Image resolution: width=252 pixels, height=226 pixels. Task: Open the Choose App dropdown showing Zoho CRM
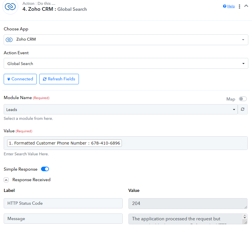click(x=126, y=39)
